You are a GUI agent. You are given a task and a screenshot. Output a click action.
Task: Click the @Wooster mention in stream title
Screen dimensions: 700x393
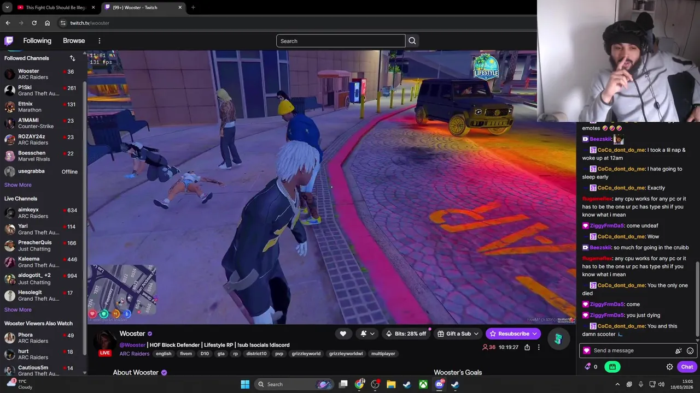tap(132, 345)
